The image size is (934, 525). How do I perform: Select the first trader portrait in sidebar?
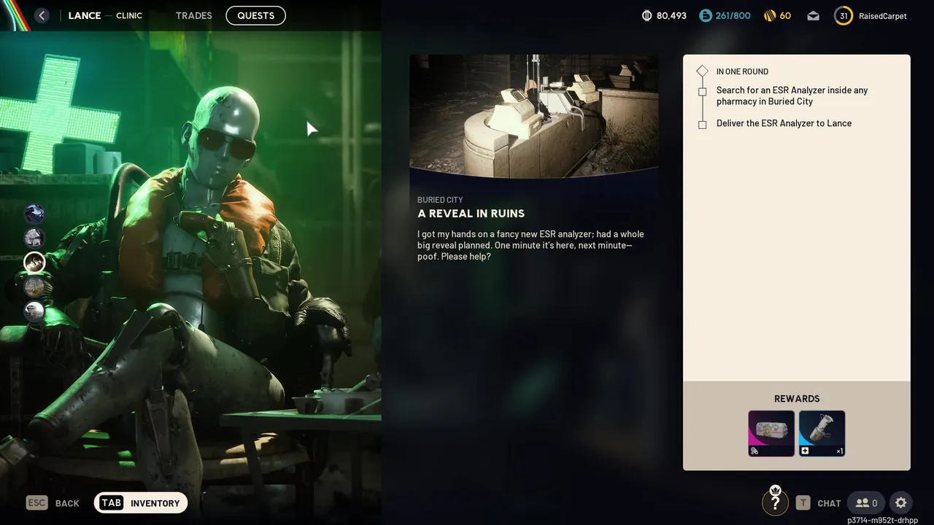[34, 213]
